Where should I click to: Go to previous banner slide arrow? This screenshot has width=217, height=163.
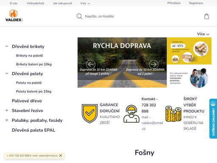(91, 65)
